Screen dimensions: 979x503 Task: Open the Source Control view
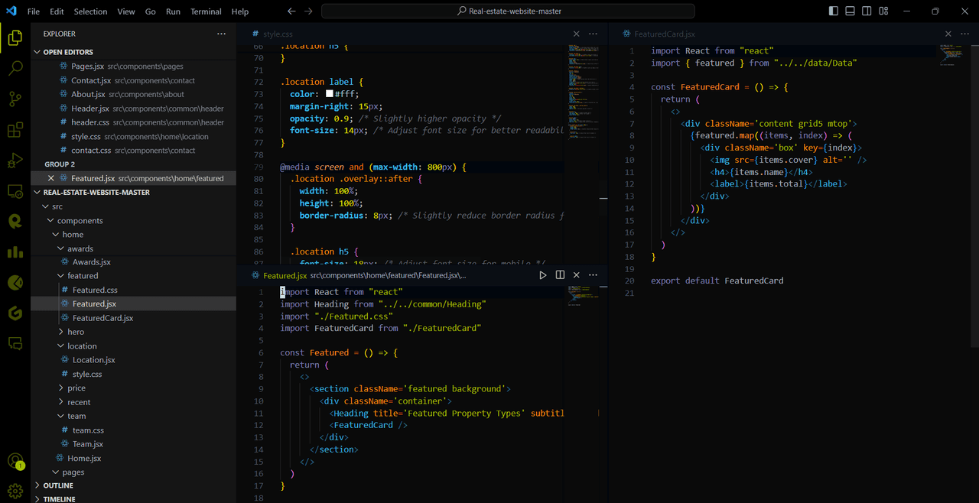[15, 99]
